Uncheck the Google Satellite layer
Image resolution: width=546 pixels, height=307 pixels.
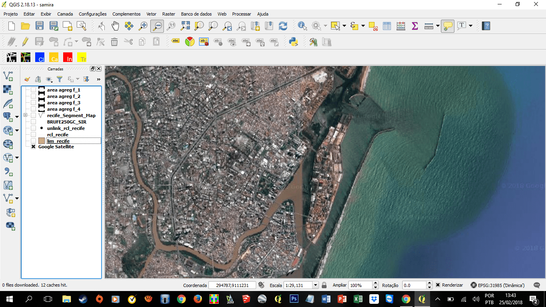click(x=34, y=147)
